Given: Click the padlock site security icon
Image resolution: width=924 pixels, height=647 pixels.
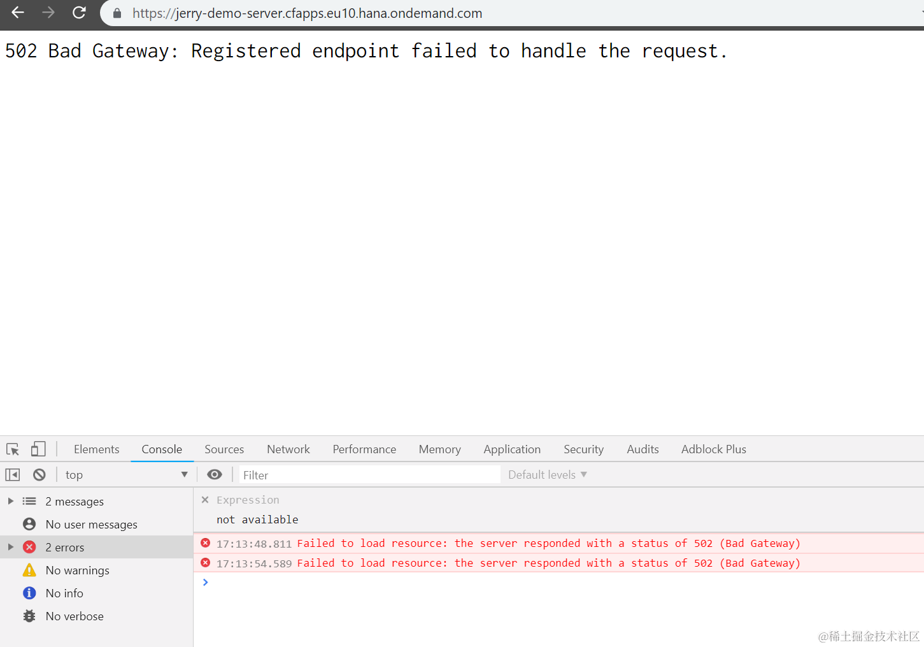Looking at the screenshot, I should coord(117,13).
